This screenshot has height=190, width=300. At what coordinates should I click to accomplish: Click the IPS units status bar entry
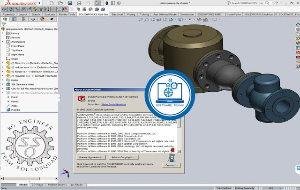point(271,188)
